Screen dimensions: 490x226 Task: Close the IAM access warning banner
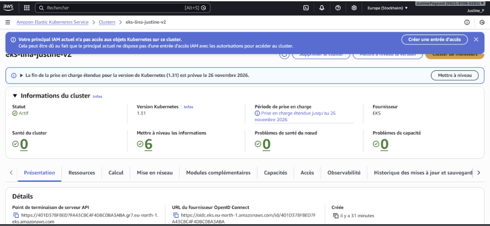click(476, 40)
